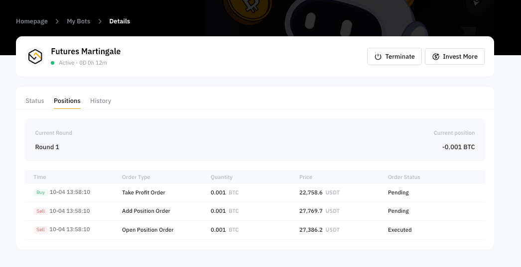Click the Executed order status
Screen dimensions: 521x267
point(400,230)
